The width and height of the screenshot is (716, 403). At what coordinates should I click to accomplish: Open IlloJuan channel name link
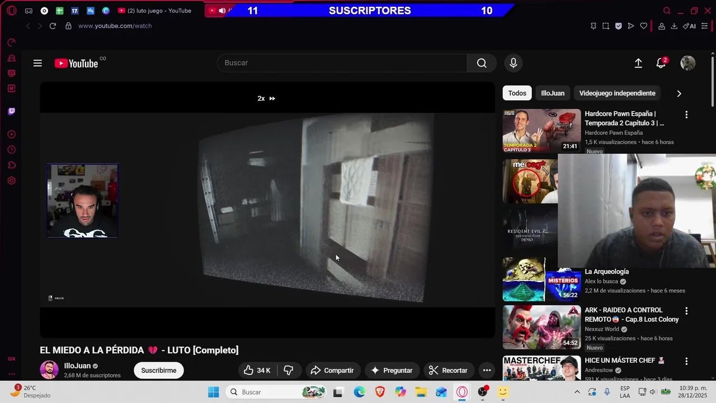pos(77,366)
